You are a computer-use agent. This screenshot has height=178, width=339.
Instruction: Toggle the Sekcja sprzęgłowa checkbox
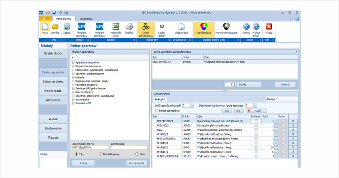click(157, 111)
